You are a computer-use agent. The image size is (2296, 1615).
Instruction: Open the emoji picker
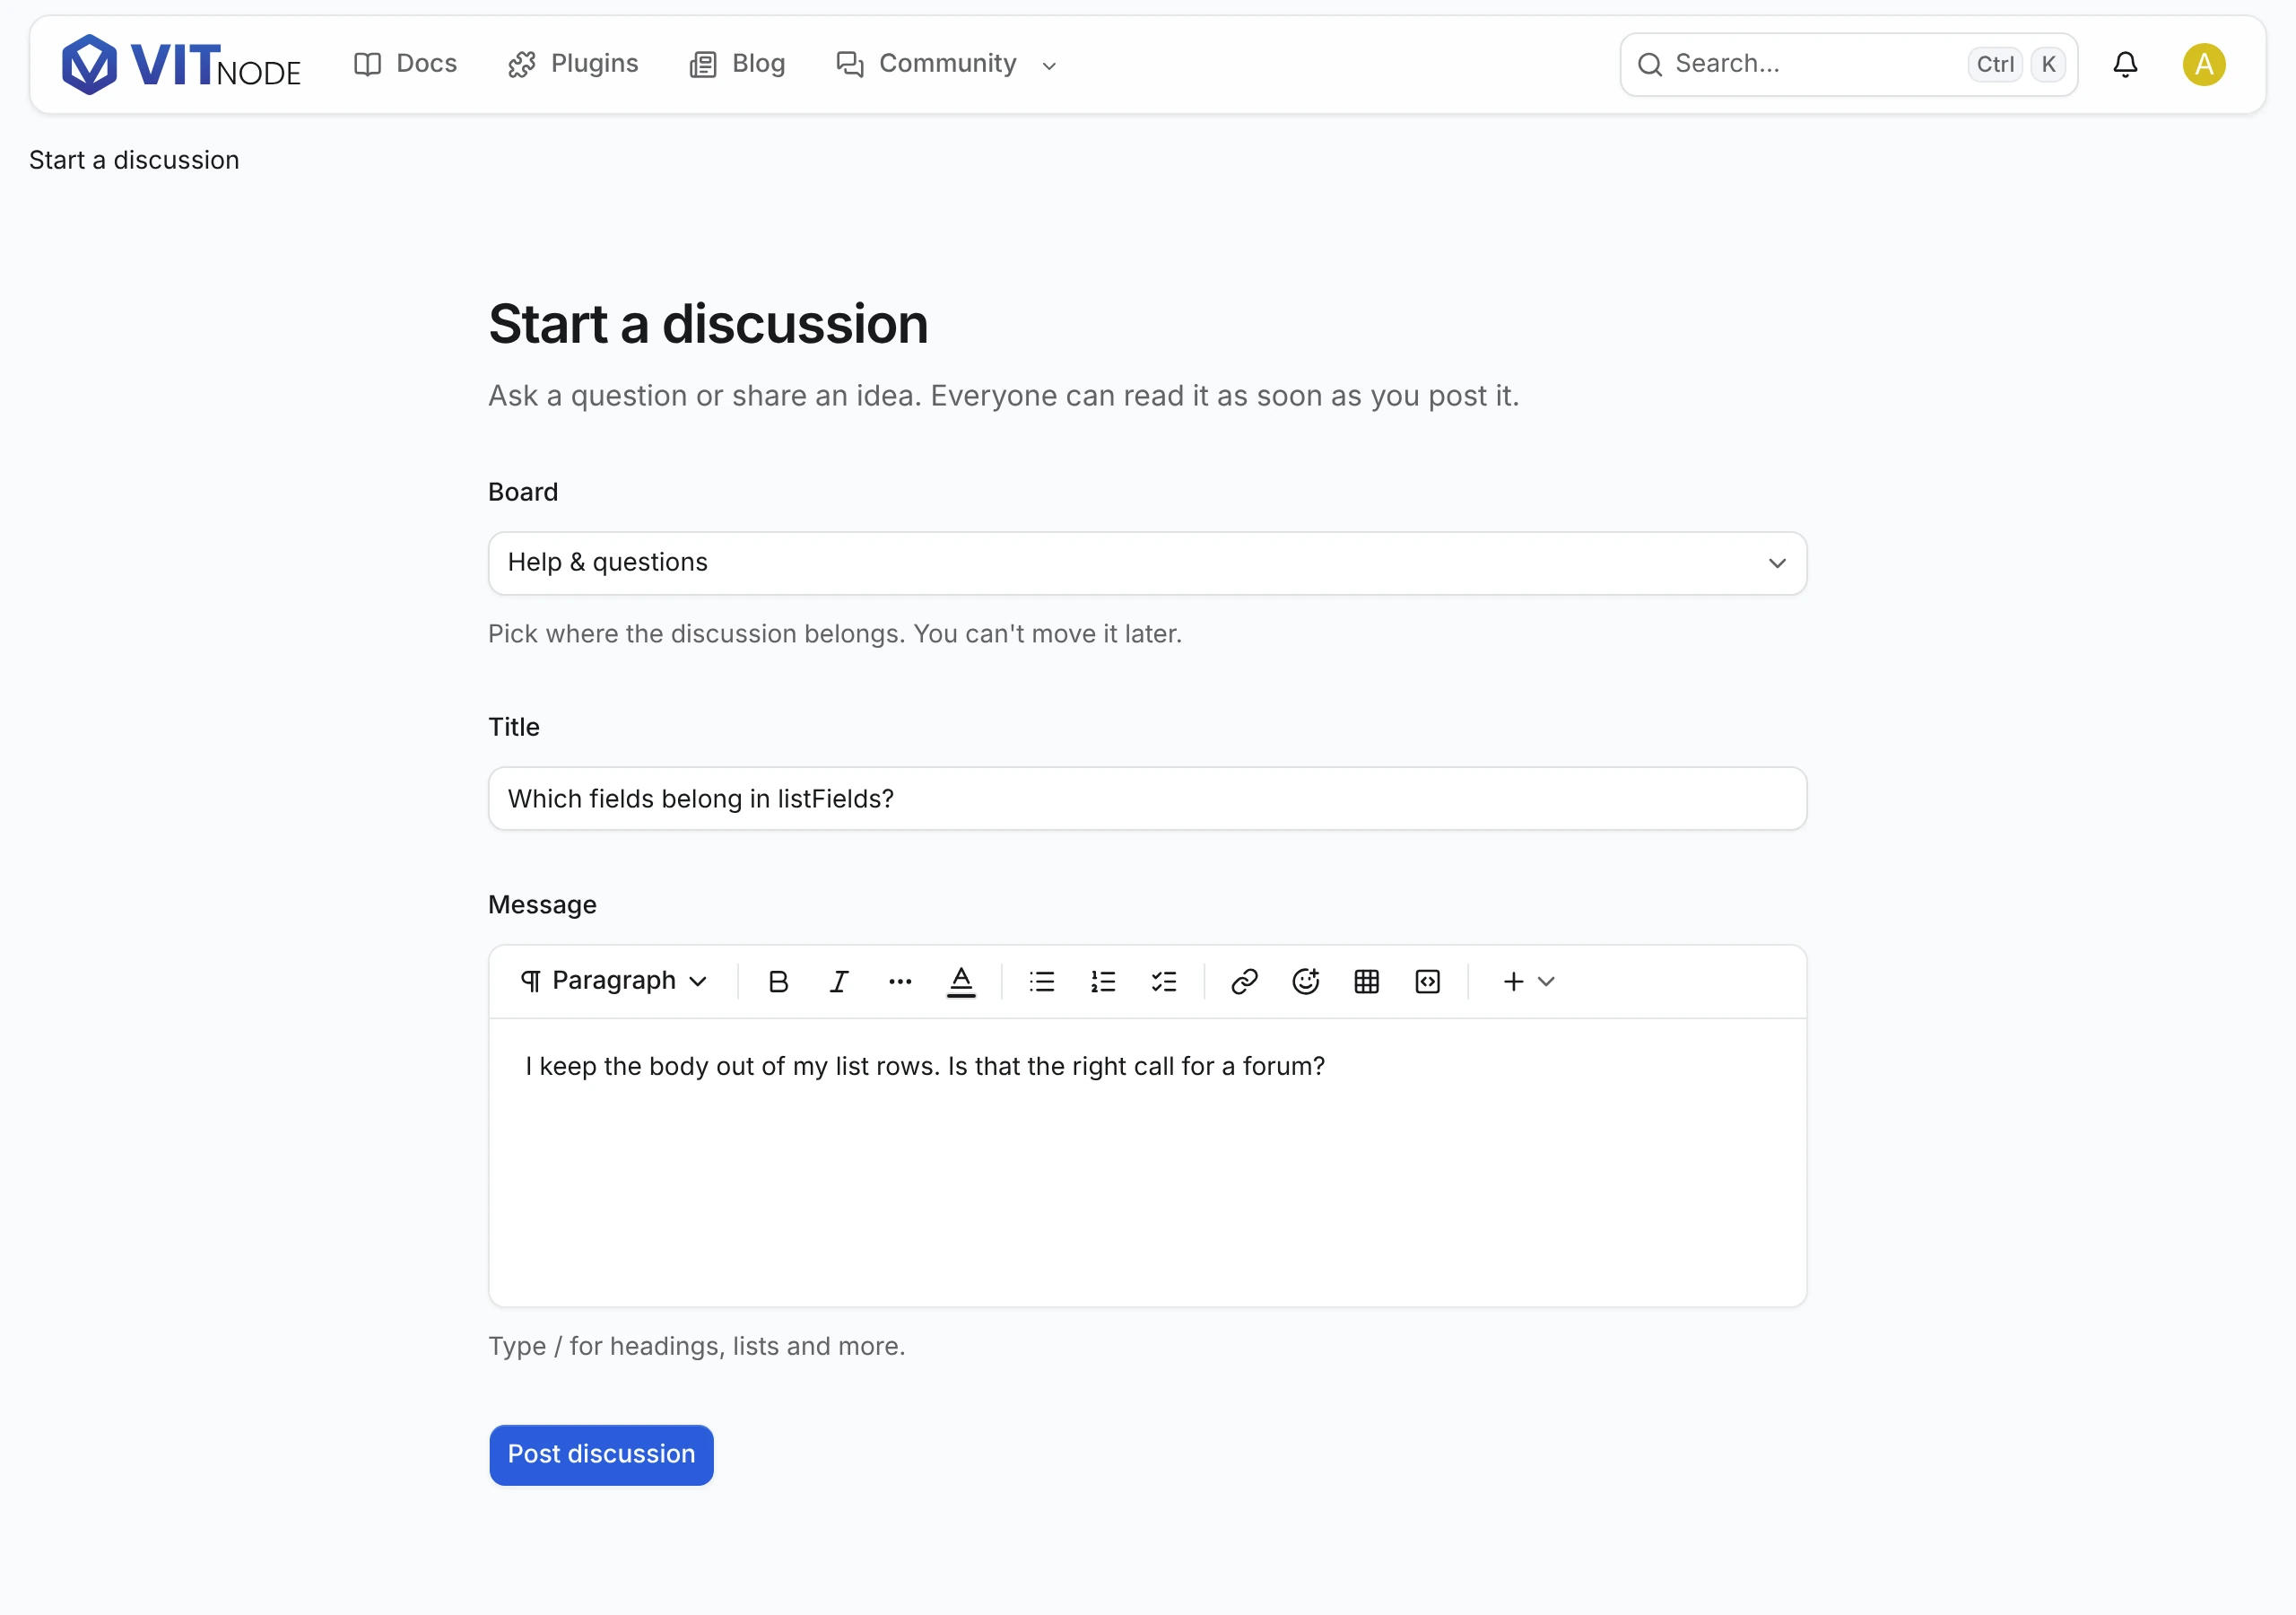click(1305, 982)
